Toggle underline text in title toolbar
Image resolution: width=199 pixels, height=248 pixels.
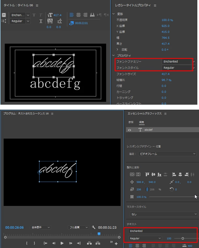41,21
